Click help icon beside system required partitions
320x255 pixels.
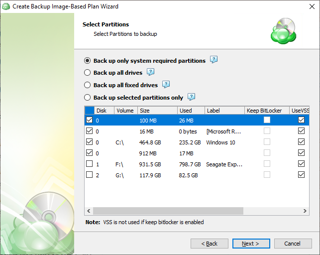click(x=213, y=60)
